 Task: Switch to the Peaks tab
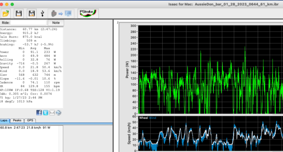coord(17,120)
